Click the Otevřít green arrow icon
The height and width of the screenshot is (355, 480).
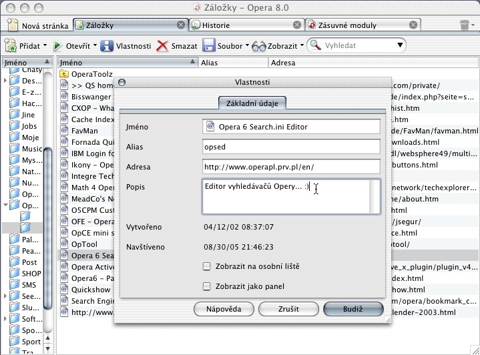[x=57, y=46]
